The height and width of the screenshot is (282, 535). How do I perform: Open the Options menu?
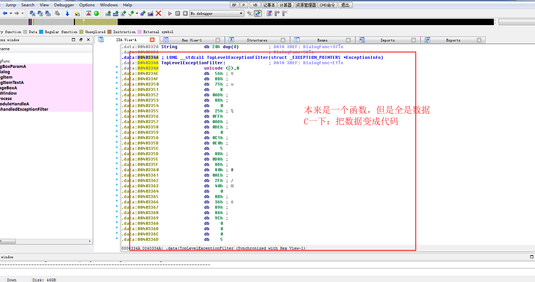(x=87, y=5)
